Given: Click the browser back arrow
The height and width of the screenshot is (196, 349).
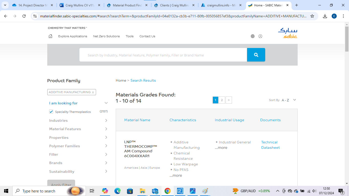Looking at the screenshot, I should (6, 16).
